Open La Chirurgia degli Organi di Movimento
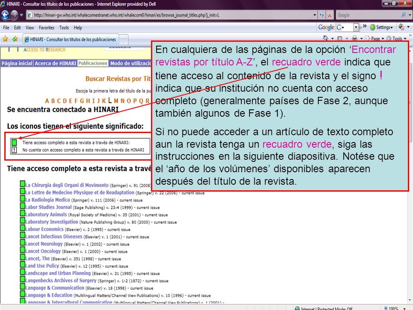 click(x=67, y=185)
